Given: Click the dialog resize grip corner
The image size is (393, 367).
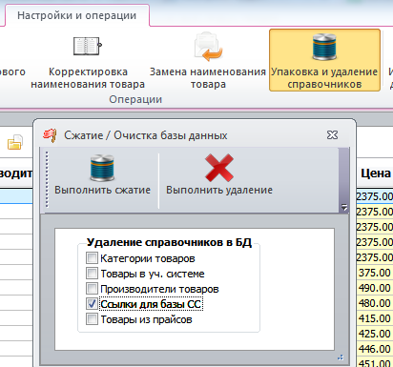Looking at the screenshot, I should 341,357.
